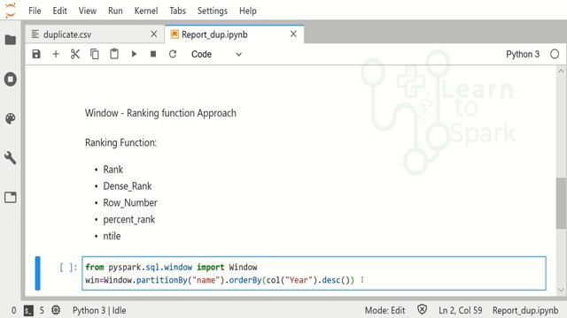Click the code cell input editor
Image resolution: width=567 pixels, height=318 pixels.
click(x=314, y=273)
